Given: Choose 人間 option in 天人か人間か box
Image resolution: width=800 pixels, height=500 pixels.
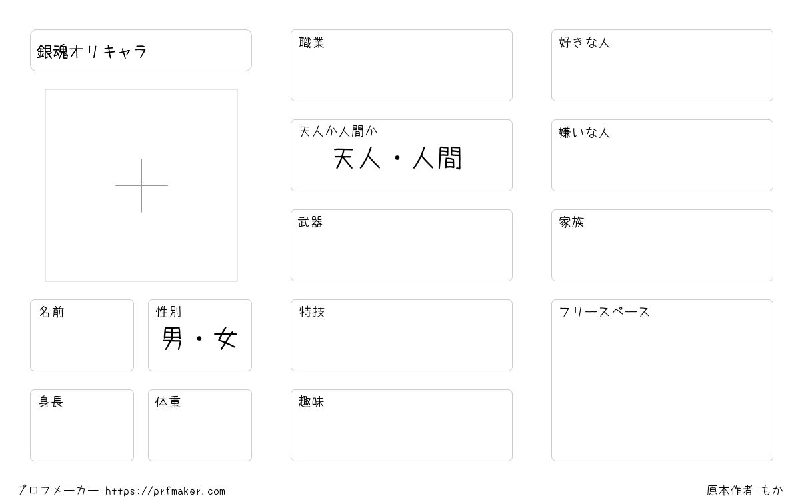Looking at the screenshot, I should [x=437, y=159].
